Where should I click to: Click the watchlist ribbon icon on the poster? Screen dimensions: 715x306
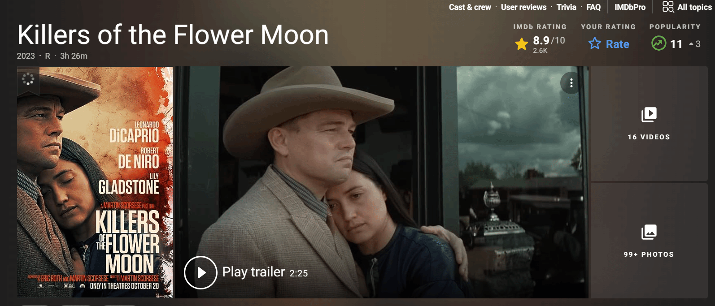point(28,80)
